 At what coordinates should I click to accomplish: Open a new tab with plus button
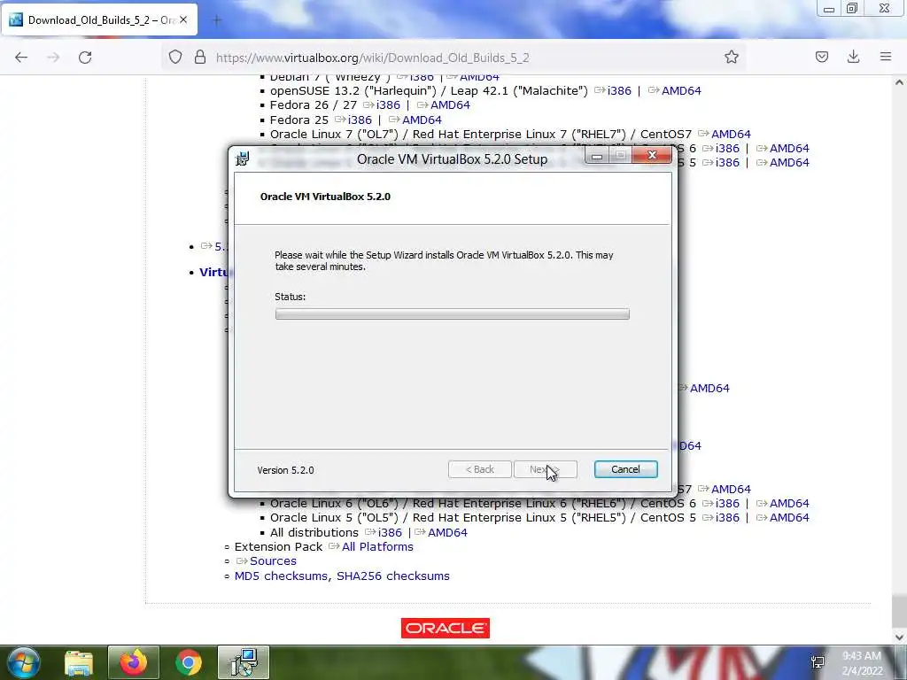(217, 20)
